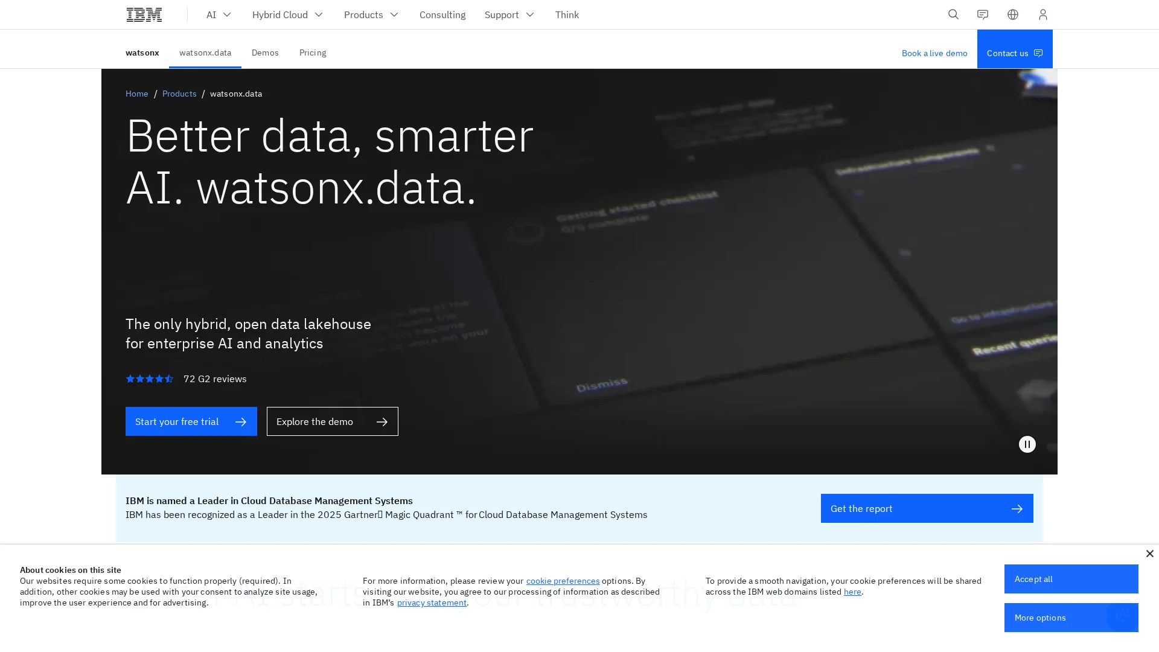Click Start your free trial button
1159x652 pixels.
click(191, 421)
